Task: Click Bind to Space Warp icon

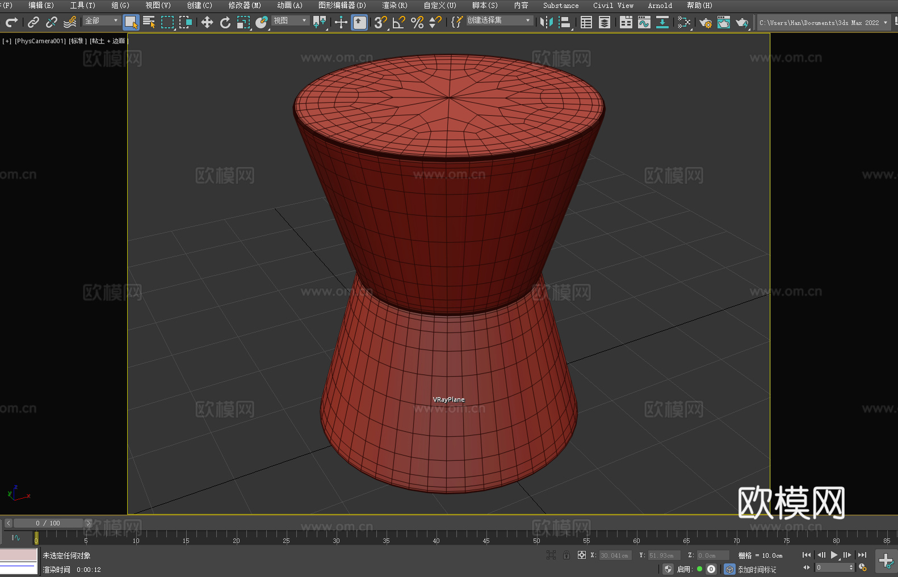Action: pyautogui.click(x=70, y=22)
